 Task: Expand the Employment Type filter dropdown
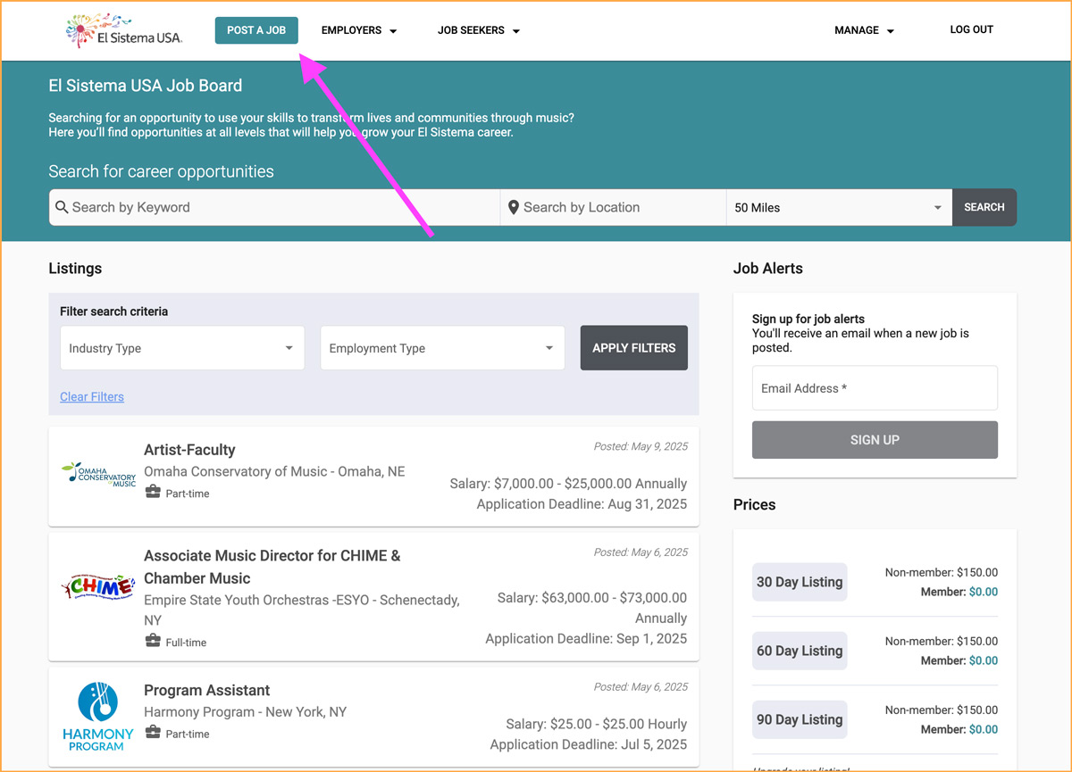pyautogui.click(x=443, y=348)
